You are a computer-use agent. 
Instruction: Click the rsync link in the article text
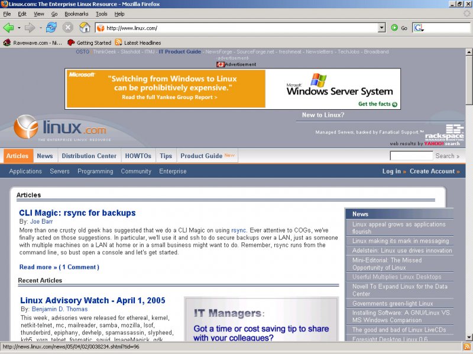coord(239,230)
